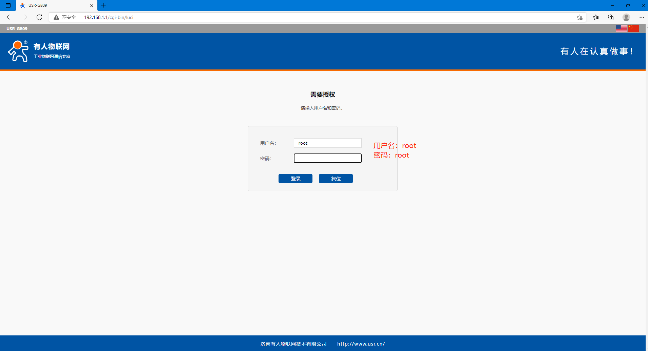
Task: Open a new browser tab
Action: [x=103, y=5]
